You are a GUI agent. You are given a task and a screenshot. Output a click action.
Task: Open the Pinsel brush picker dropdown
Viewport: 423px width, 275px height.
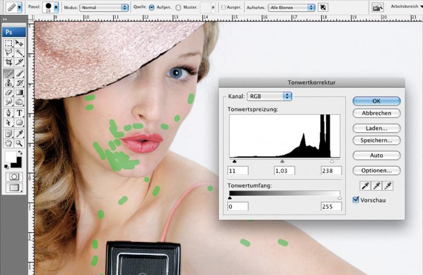click(56, 8)
